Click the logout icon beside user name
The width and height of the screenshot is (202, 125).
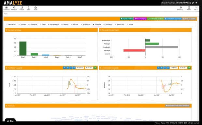(196, 3)
